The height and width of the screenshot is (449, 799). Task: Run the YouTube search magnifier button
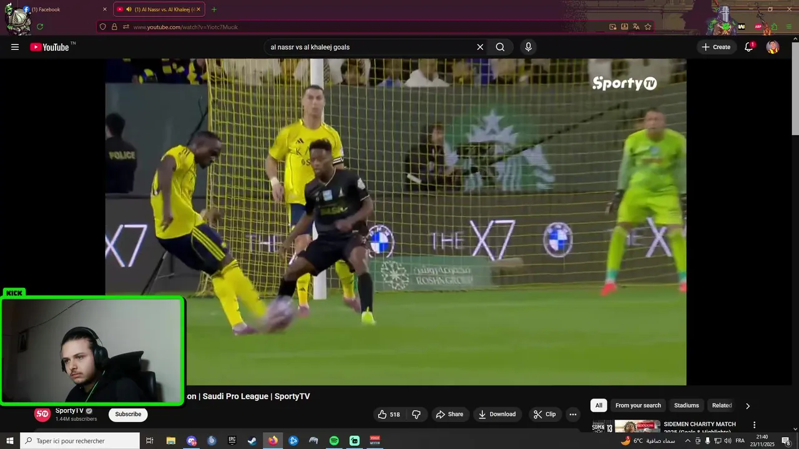[x=500, y=47]
